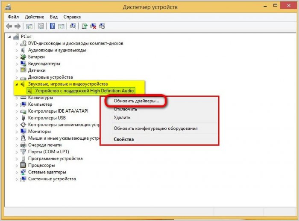Screen dimensions: 299x221
Task: Click the blue Help question mark icon
Action: coord(52,26)
